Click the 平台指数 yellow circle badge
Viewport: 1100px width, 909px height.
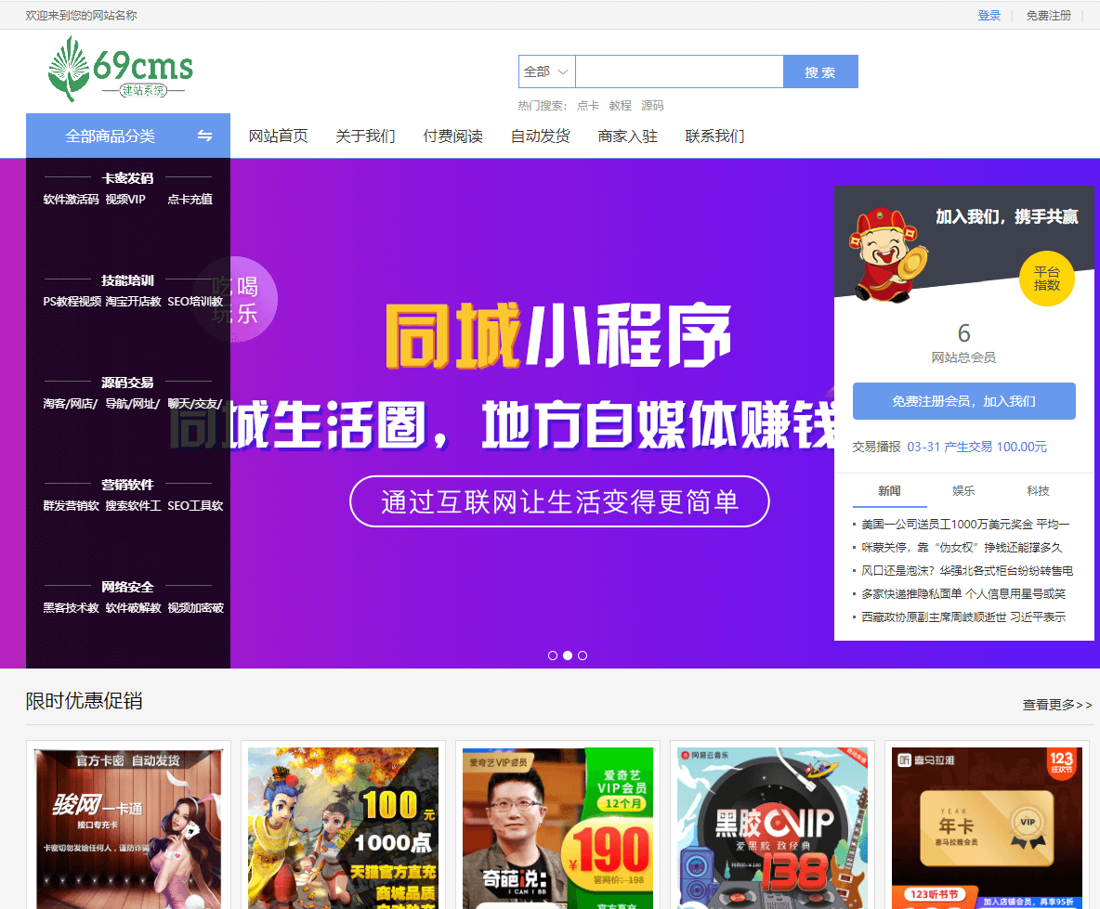pos(1047,279)
